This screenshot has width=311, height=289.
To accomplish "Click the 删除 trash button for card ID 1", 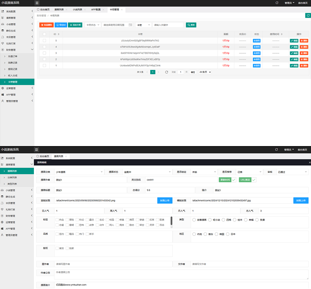I will pyautogui.click(x=304, y=66).
